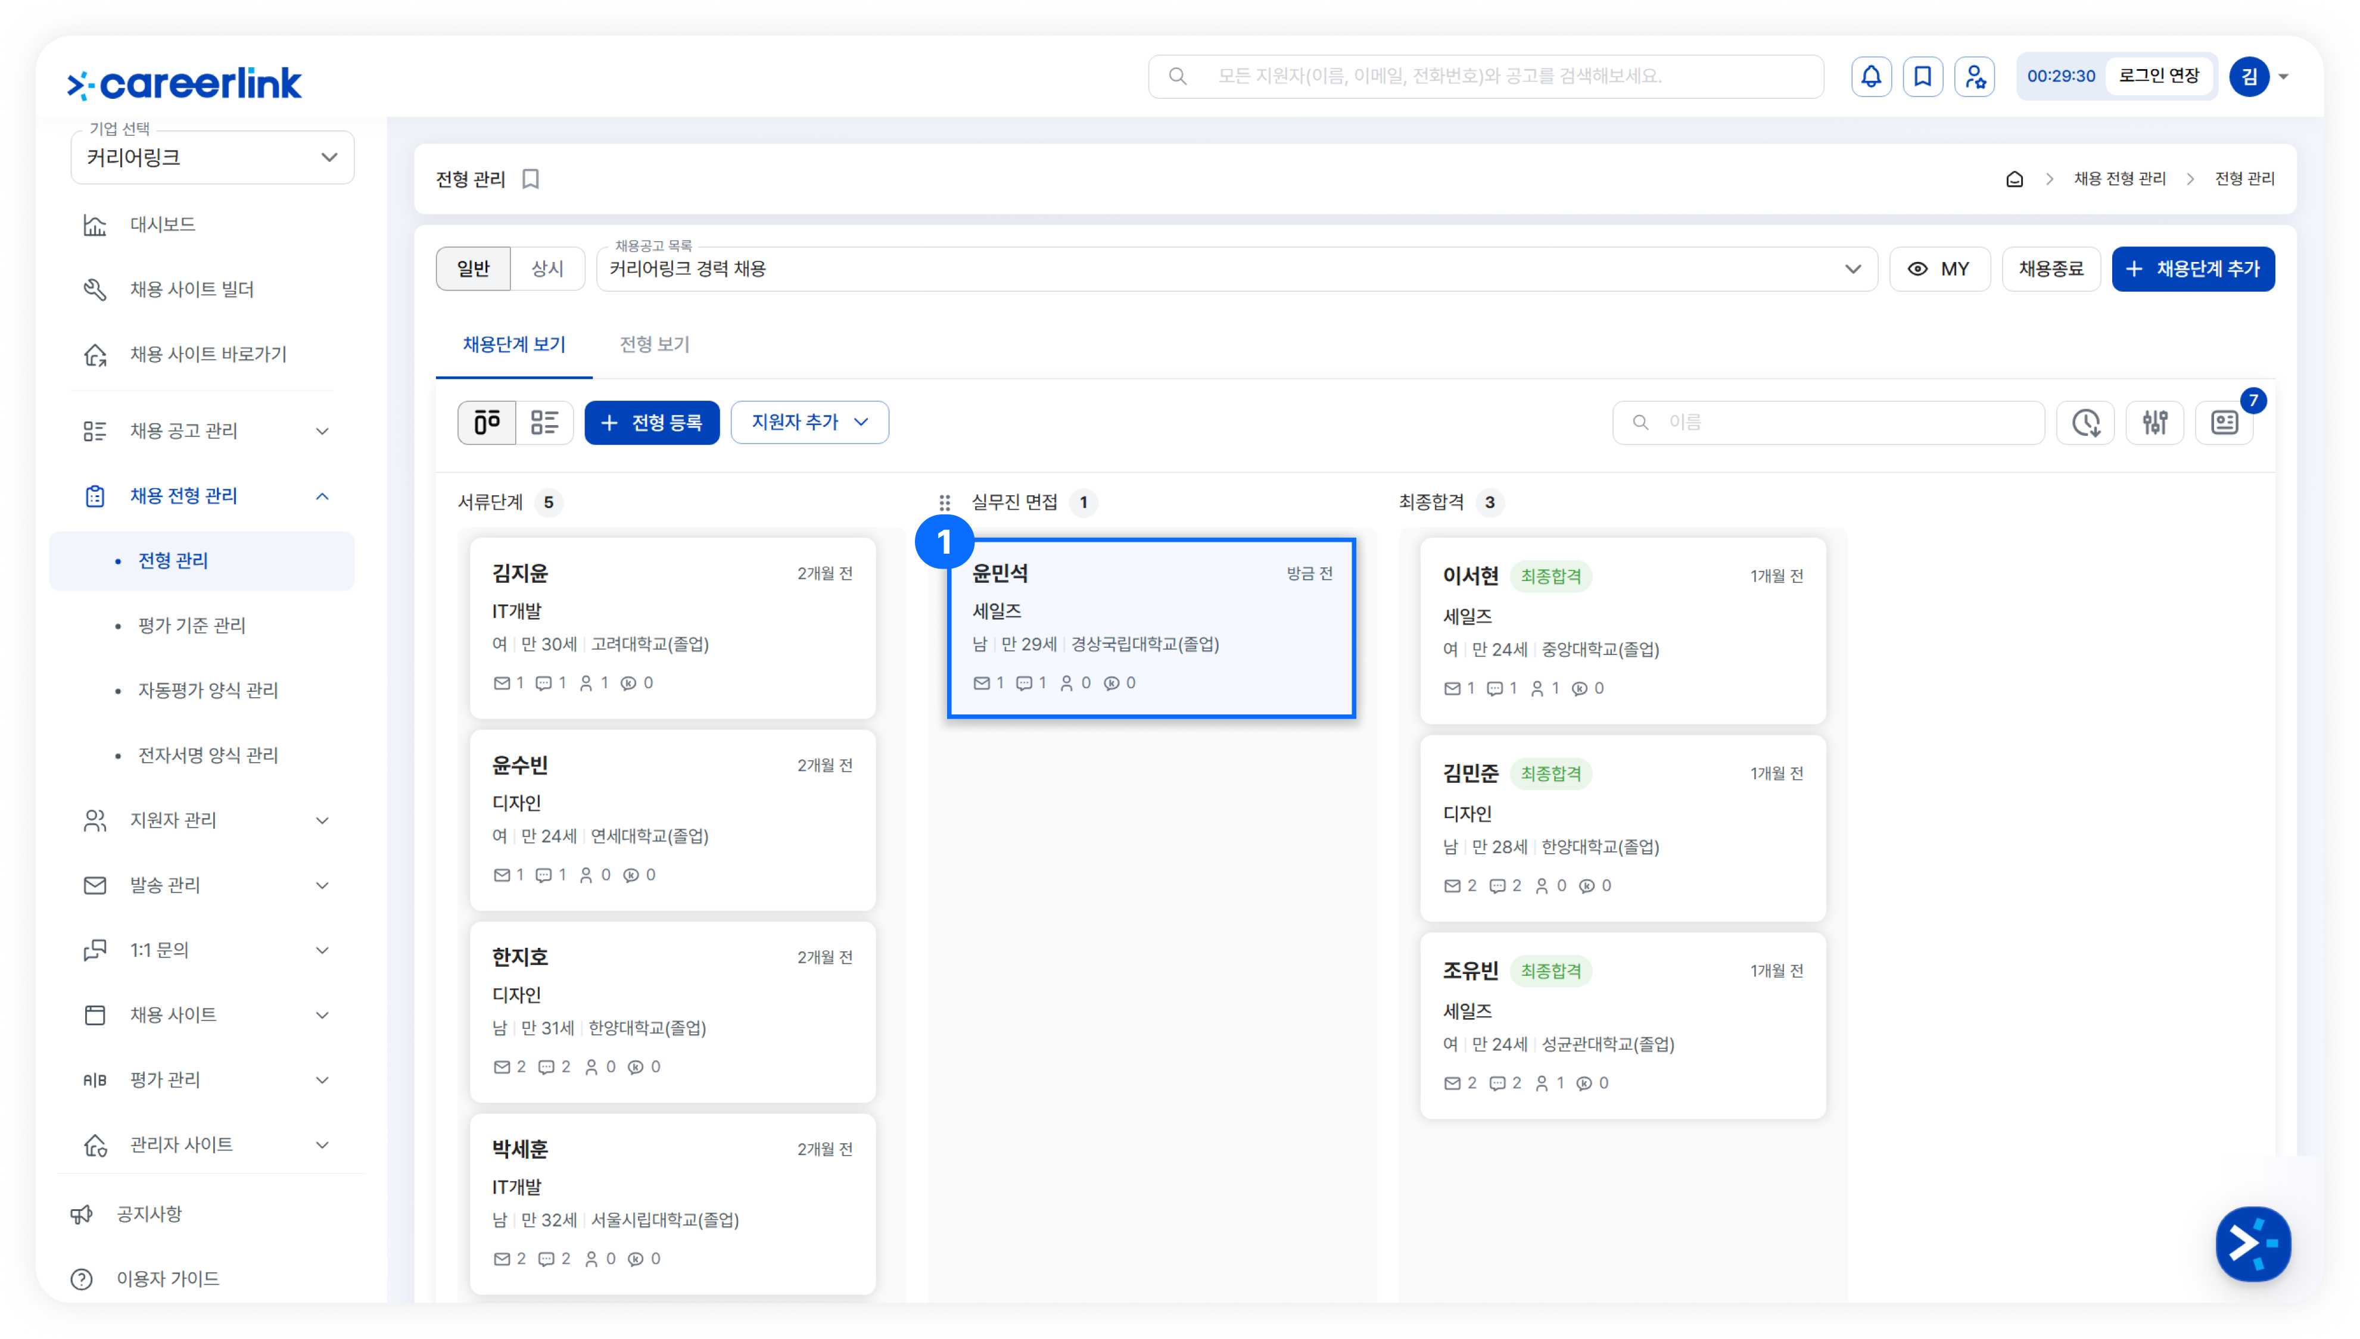Viewport: 2360px width, 1339px height.
Task: Switch to kanban board view icon
Action: (x=487, y=422)
